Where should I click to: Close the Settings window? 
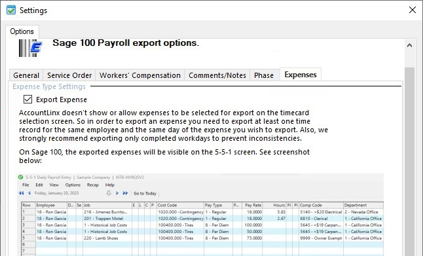pyautogui.click(x=413, y=10)
